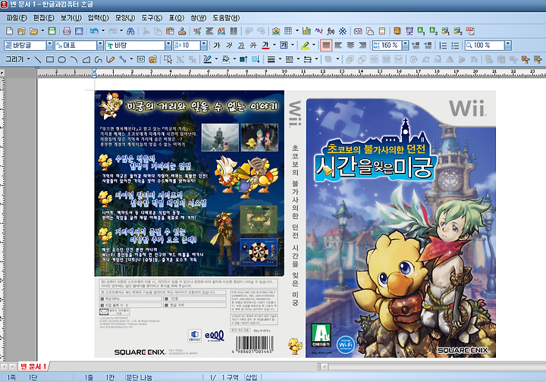Toggle strikethrough text (struck 가 button)
The width and height of the screenshot is (546, 382).
click(253, 45)
